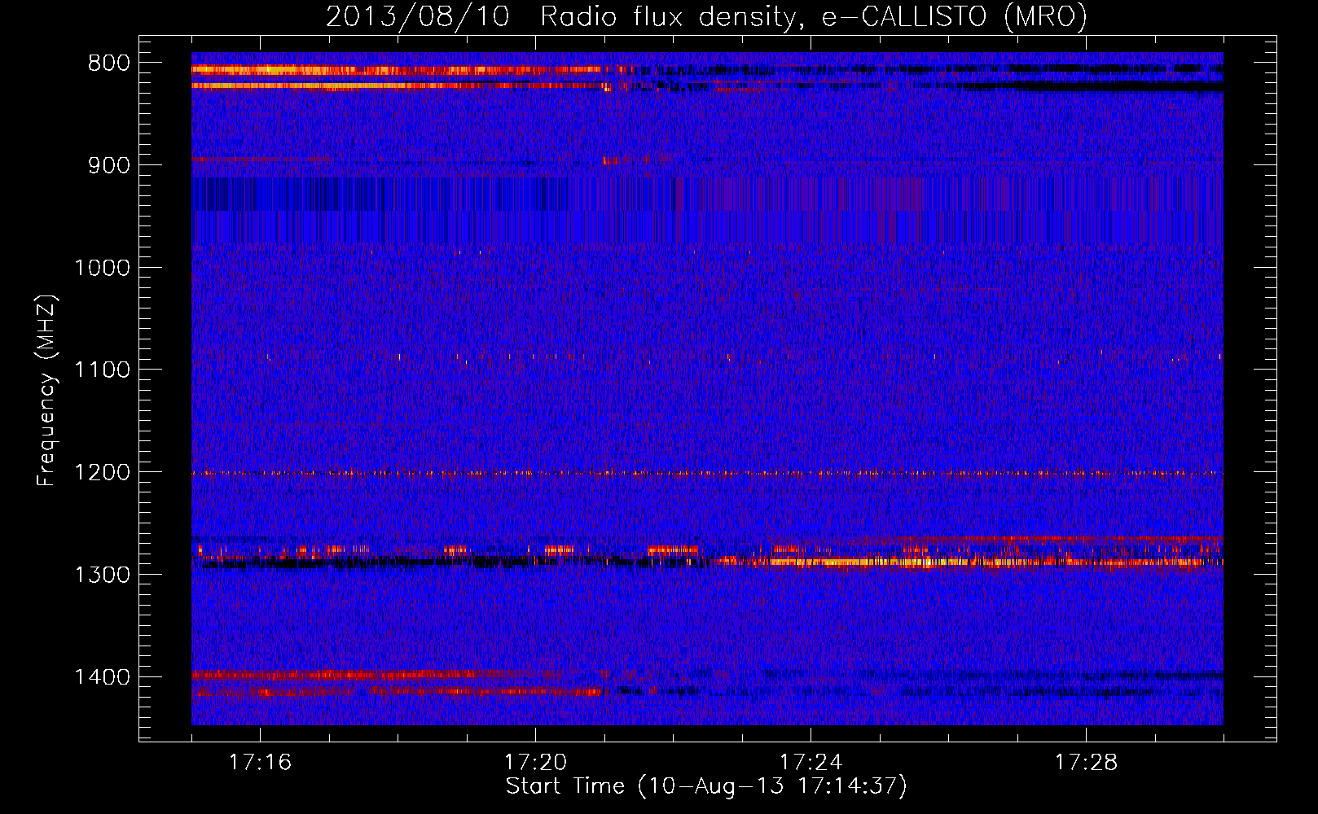Click the plot title '2013/08/10 Radio flux density, e-CALLISTO (MRO)'

pyautogui.click(x=706, y=16)
